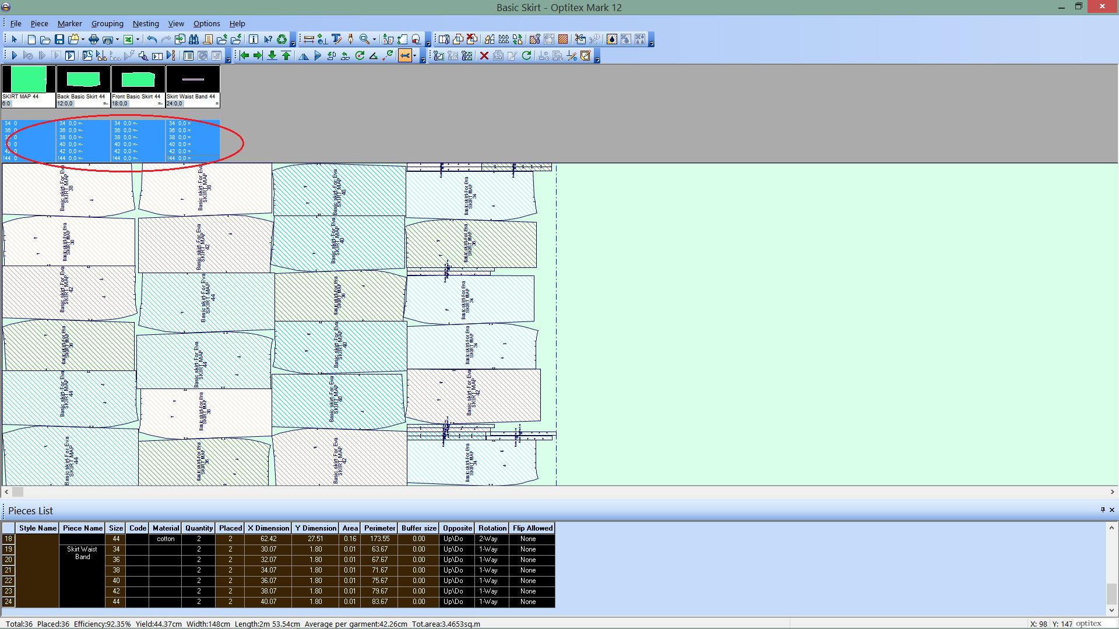The height and width of the screenshot is (629, 1119).
Task: Click the measure ruler tool icon
Action: click(x=309, y=40)
